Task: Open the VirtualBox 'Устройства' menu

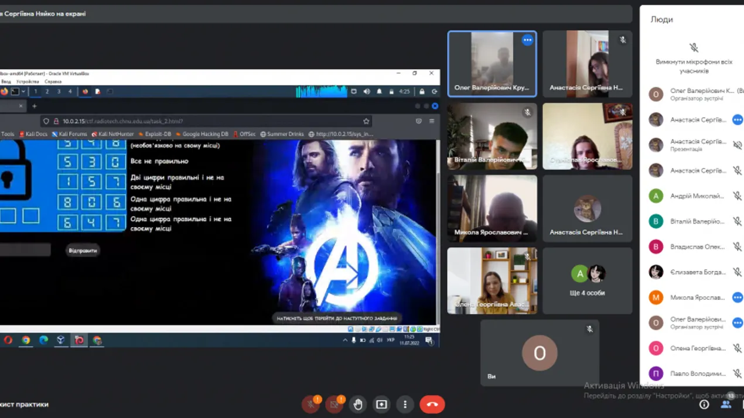Action: click(x=28, y=82)
